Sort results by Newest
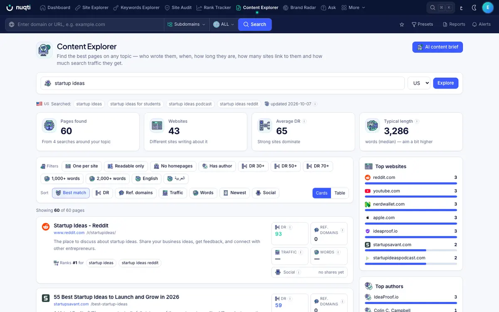 (x=235, y=193)
